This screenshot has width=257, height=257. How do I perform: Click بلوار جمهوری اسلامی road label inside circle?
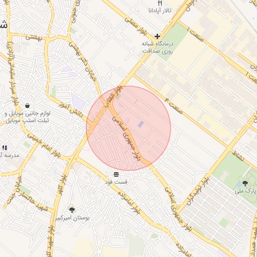[126, 139]
